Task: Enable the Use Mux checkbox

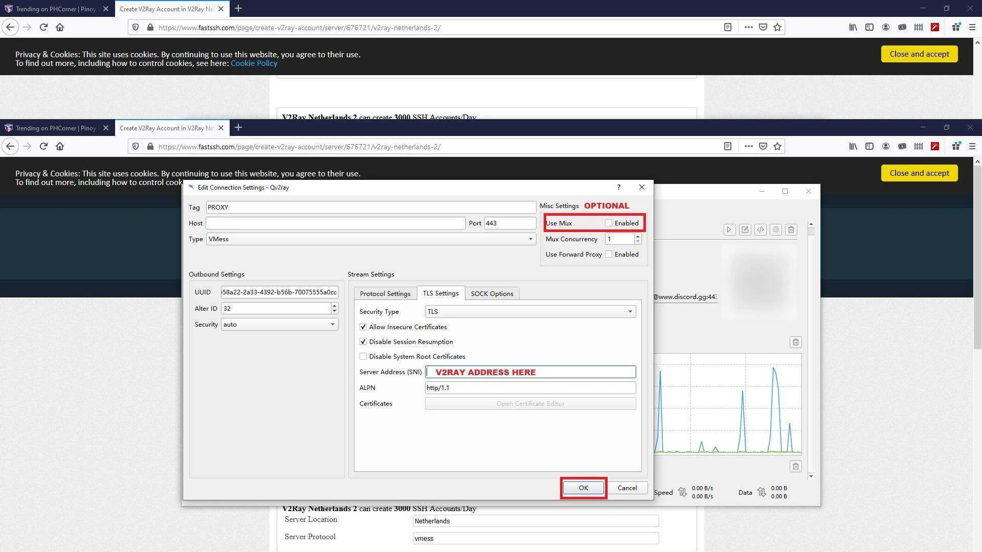Action: pos(609,223)
